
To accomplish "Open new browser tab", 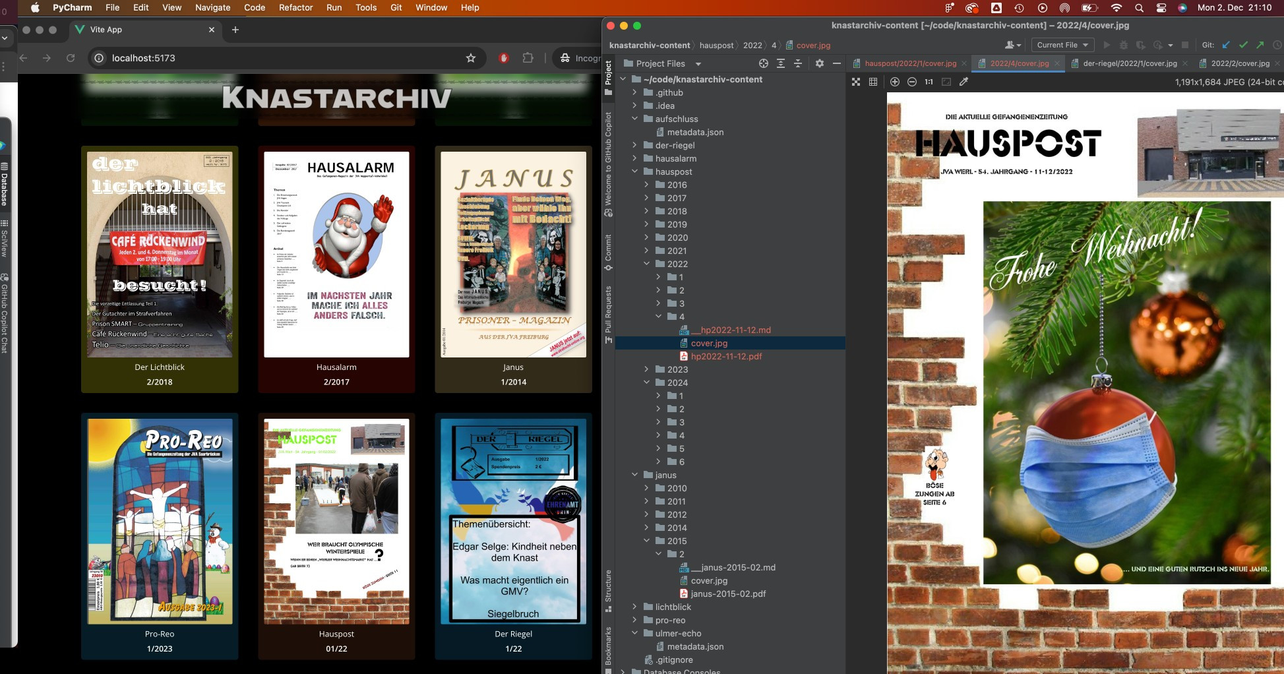I will [235, 30].
